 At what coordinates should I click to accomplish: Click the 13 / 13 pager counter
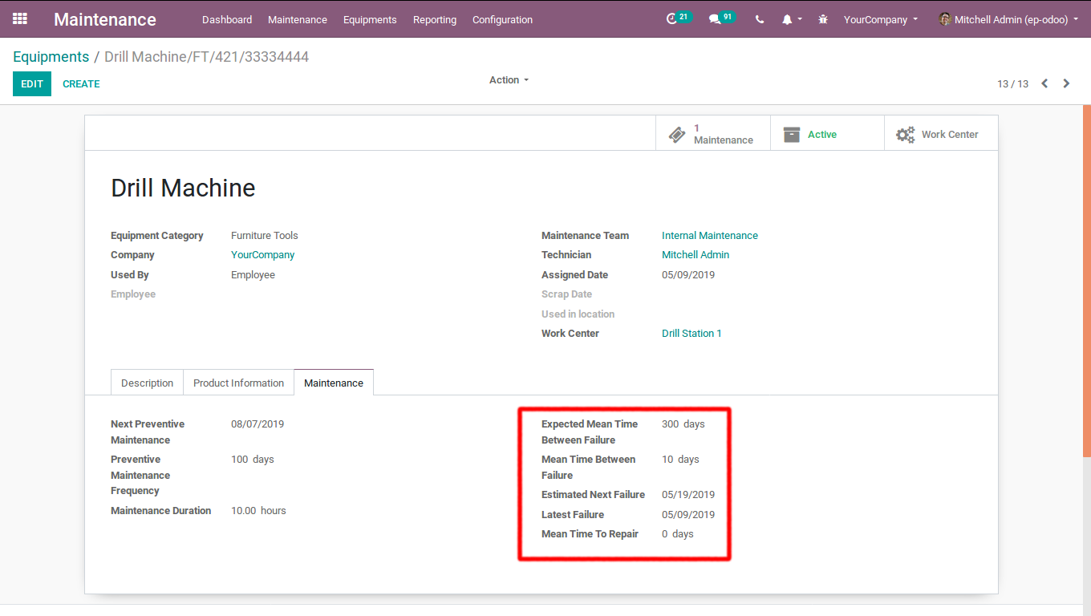1012,83
